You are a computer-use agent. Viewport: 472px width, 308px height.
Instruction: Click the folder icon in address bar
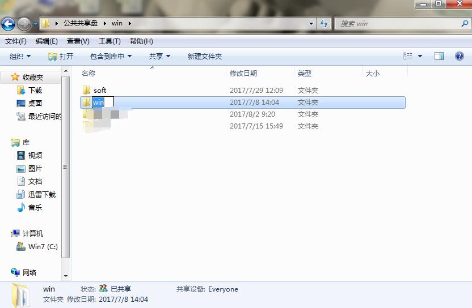pos(45,23)
